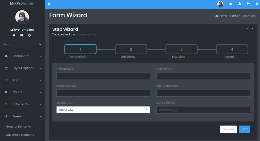Click the App grid icon
Image resolution: width=260 pixels, height=141 pixels.
(x=6, y=80)
